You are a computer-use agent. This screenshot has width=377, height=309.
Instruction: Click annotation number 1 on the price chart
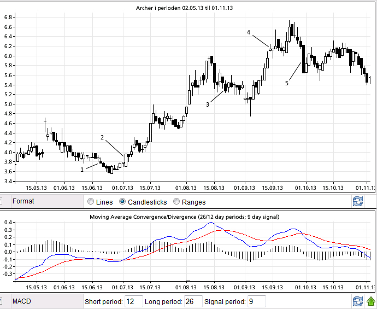(83, 170)
